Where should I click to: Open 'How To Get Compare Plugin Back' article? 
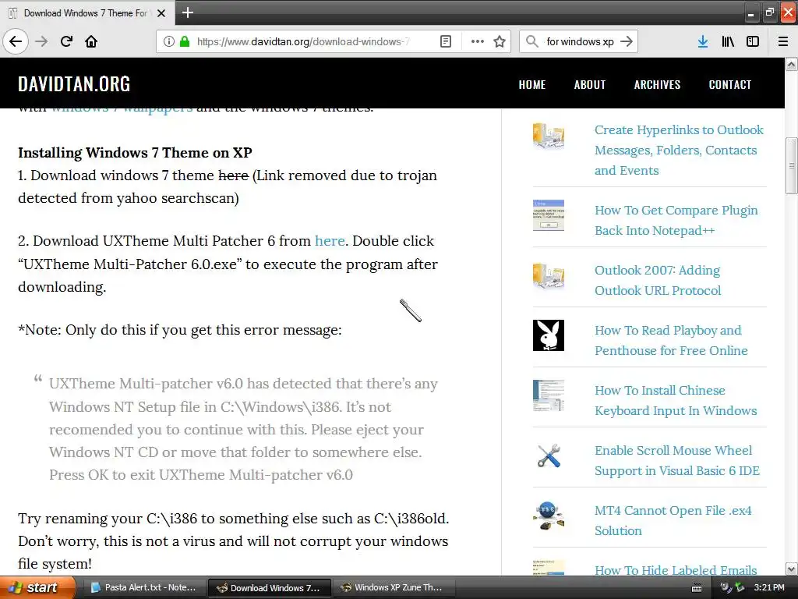pyautogui.click(x=676, y=220)
